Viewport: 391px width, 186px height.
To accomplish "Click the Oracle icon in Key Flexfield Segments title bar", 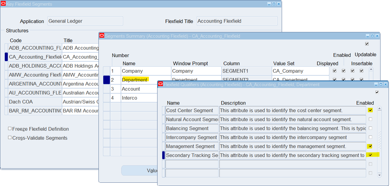I will pyautogui.click(x=3, y=4).
